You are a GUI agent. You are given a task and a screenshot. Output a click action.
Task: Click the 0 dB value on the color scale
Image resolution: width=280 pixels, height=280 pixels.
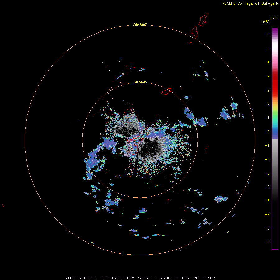click(268, 132)
